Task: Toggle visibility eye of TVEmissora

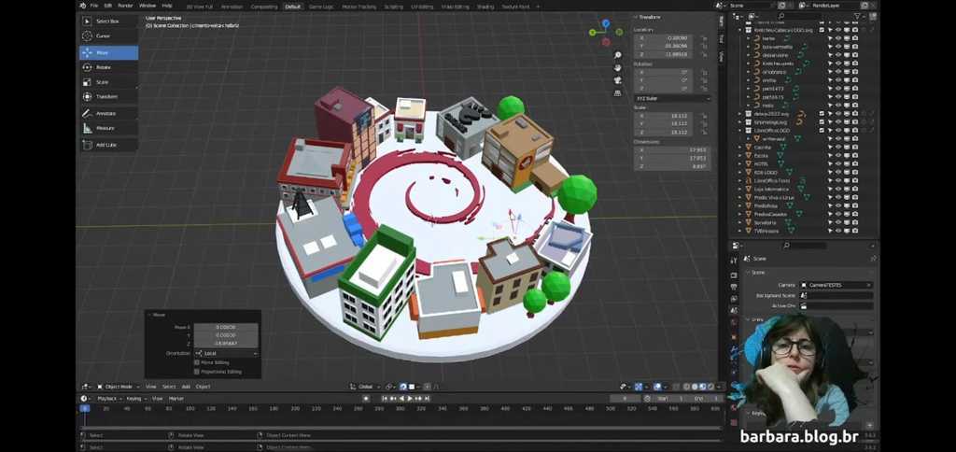Action: point(838,231)
